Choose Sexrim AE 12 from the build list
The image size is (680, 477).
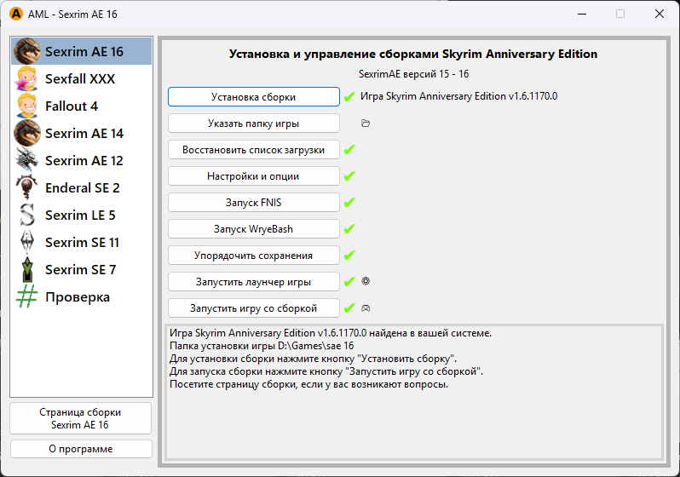84,161
